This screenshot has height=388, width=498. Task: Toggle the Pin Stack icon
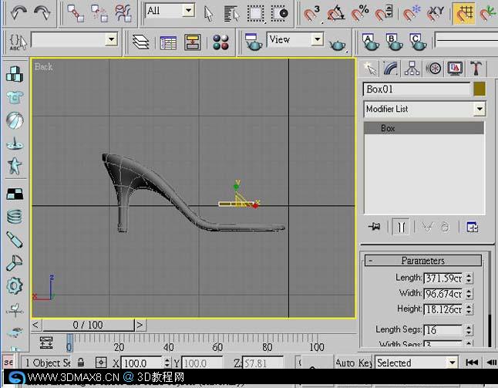pyautogui.click(x=375, y=227)
